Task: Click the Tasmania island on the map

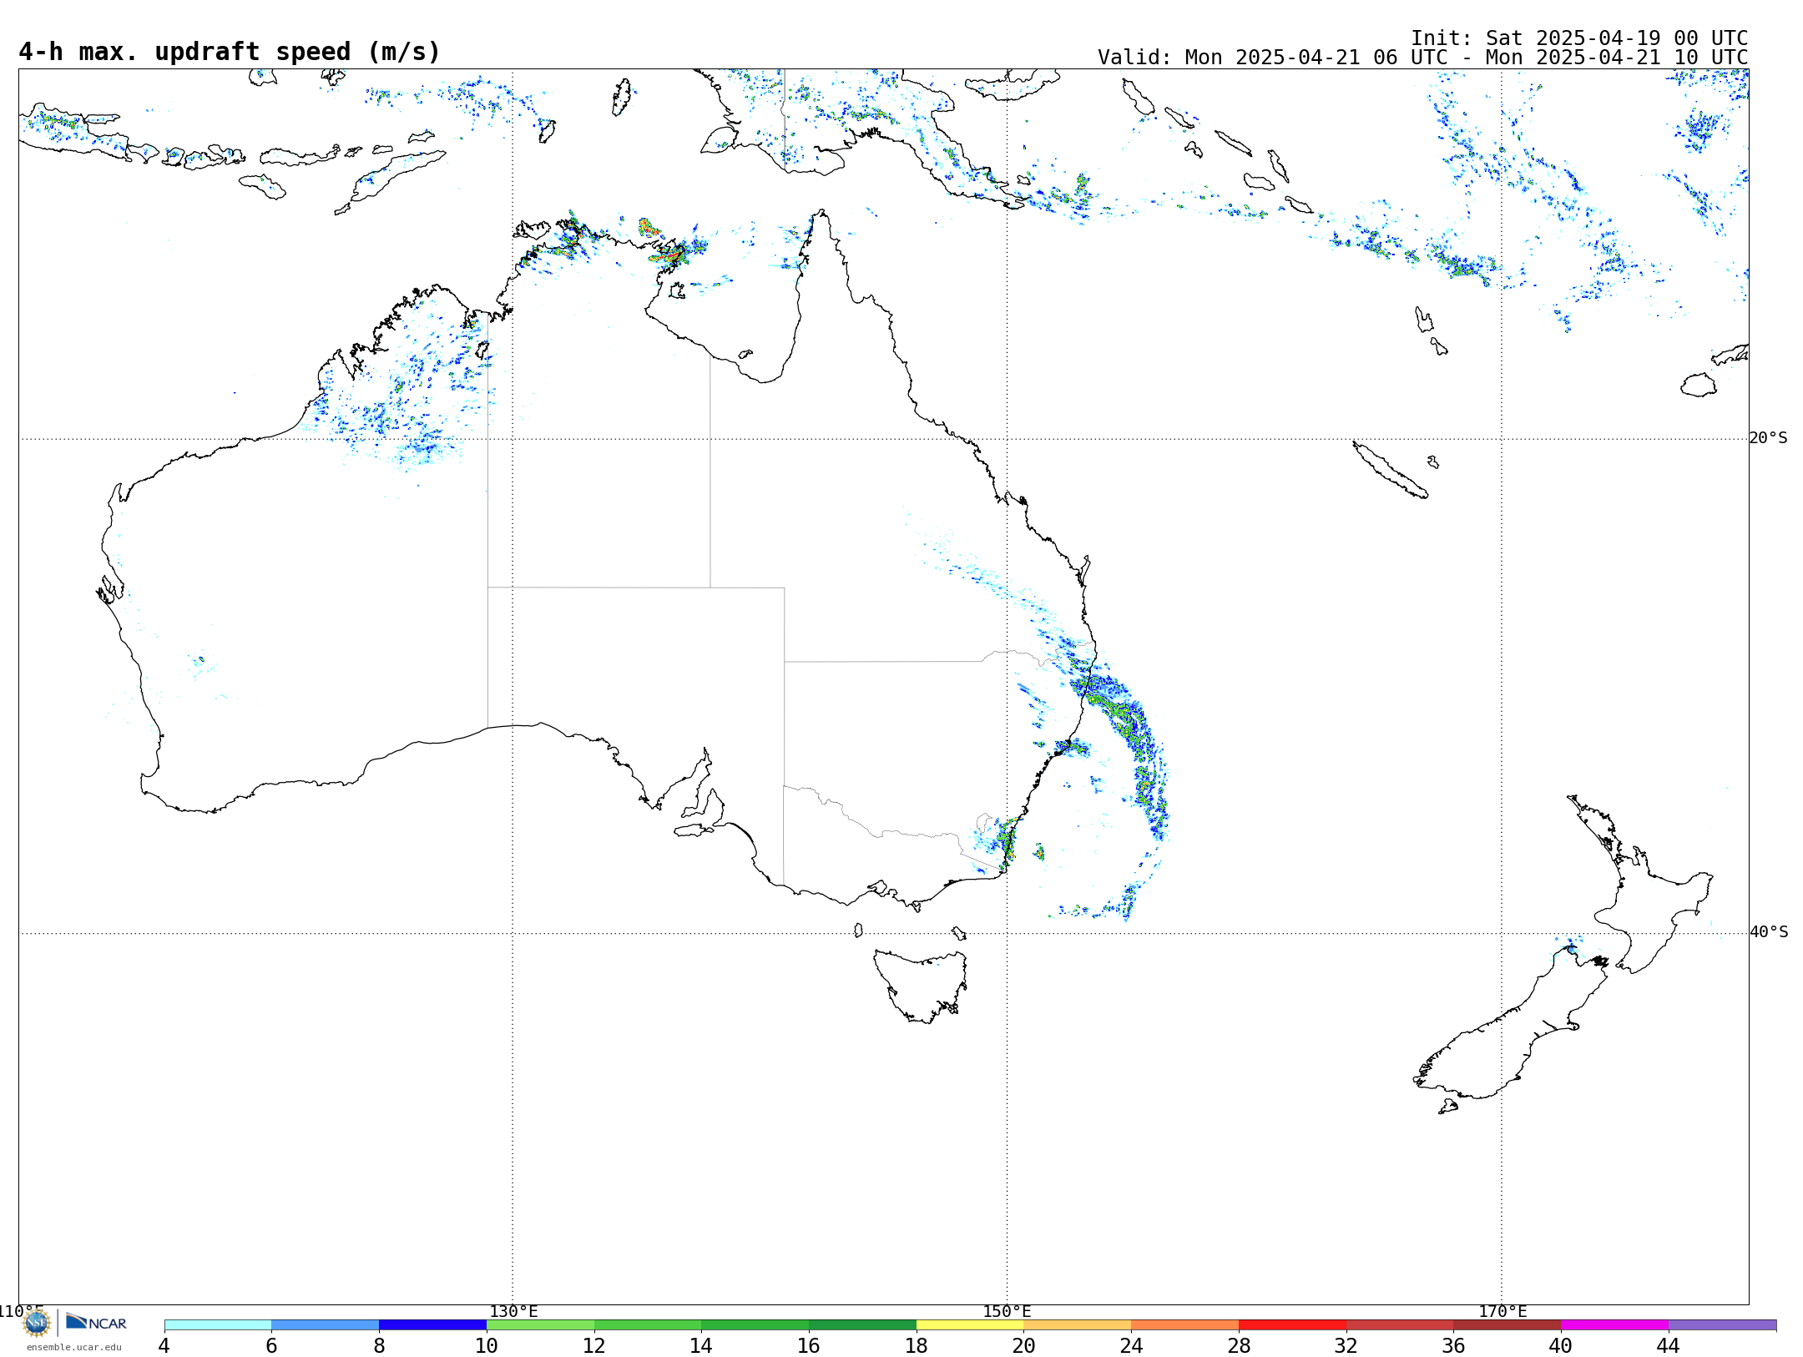Action: click(x=921, y=985)
